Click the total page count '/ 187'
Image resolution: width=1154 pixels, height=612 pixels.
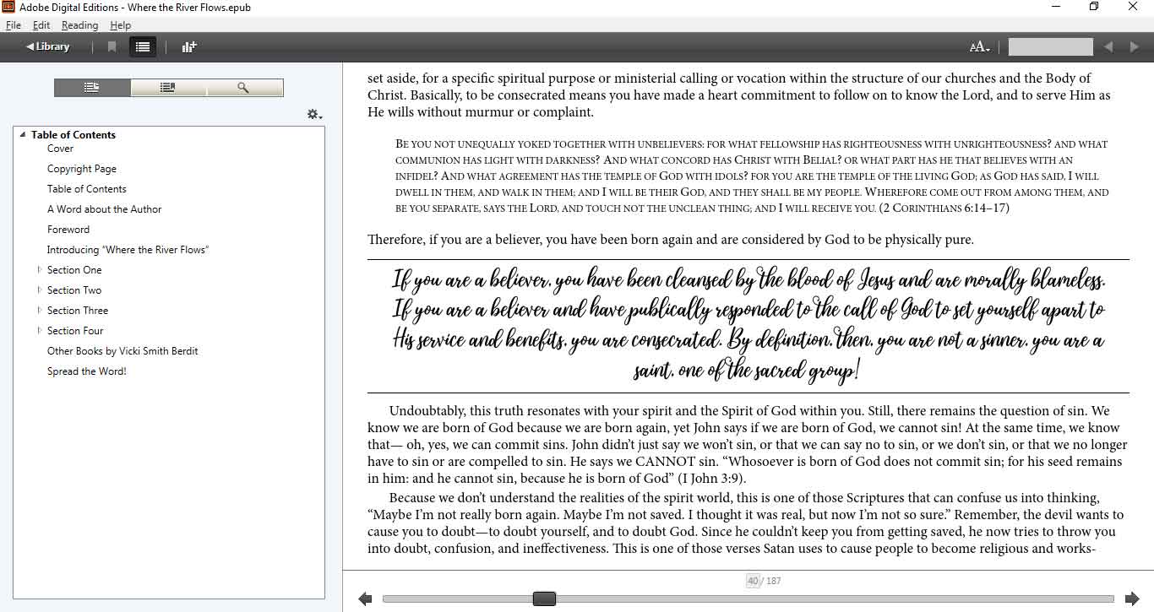[772, 581]
